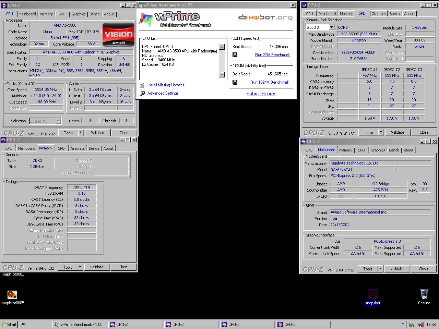
Task: Click the Advanced Settings wrench icon
Action: coord(142,93)
